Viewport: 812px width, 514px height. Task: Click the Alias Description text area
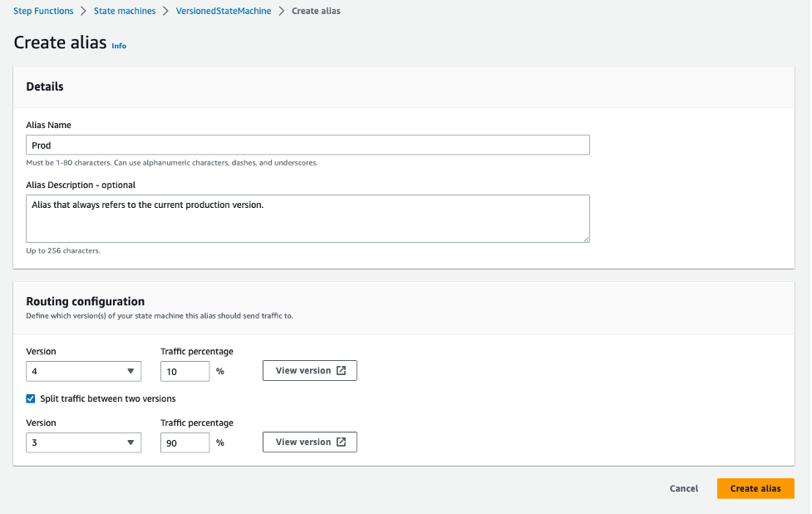tap(308, 219)
